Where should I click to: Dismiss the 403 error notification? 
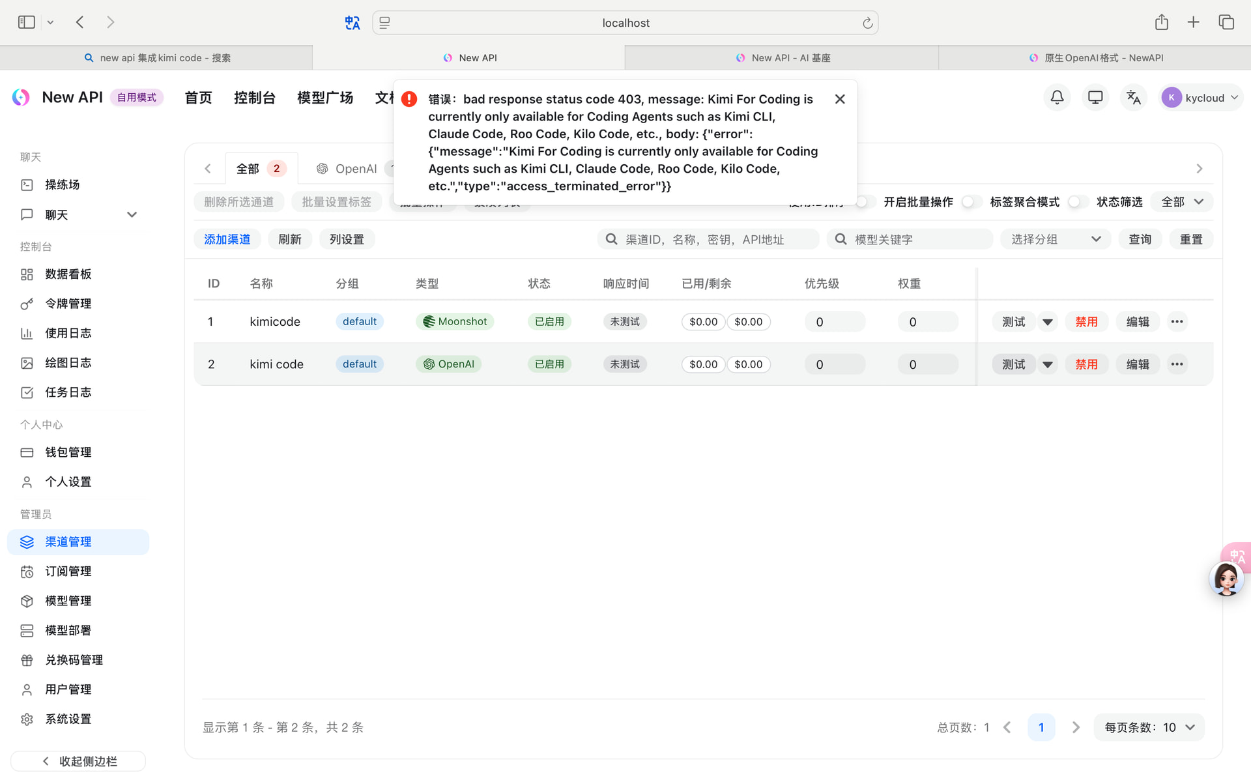pos(840,99)
